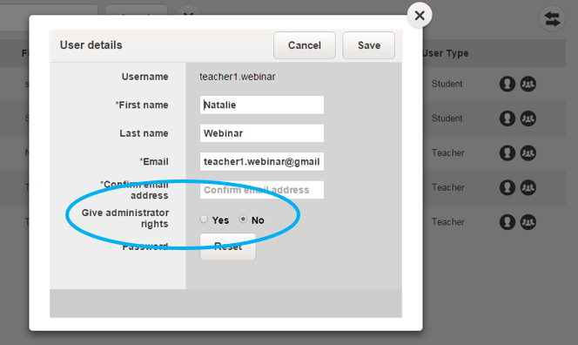Click the swap arrows icon top right
The width and height of the screenshot is (578, 345).
click(552, 19)
